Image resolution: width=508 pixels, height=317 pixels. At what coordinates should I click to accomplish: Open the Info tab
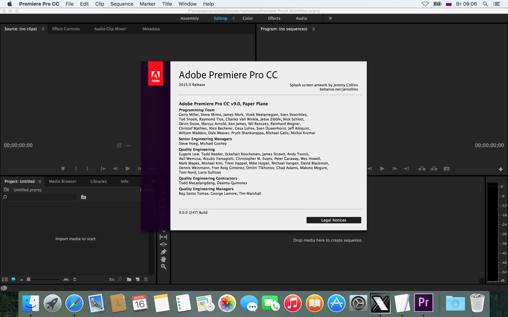(124, 182)
